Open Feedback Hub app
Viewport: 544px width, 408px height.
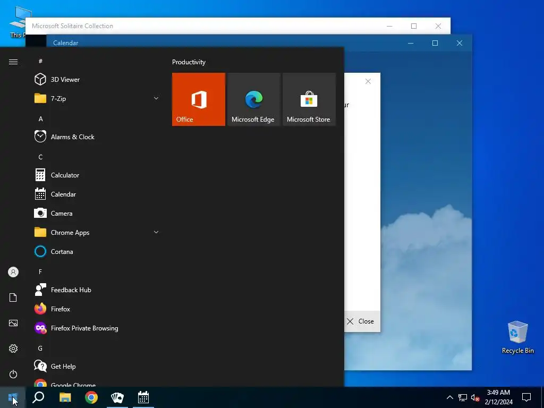[97, 290]
